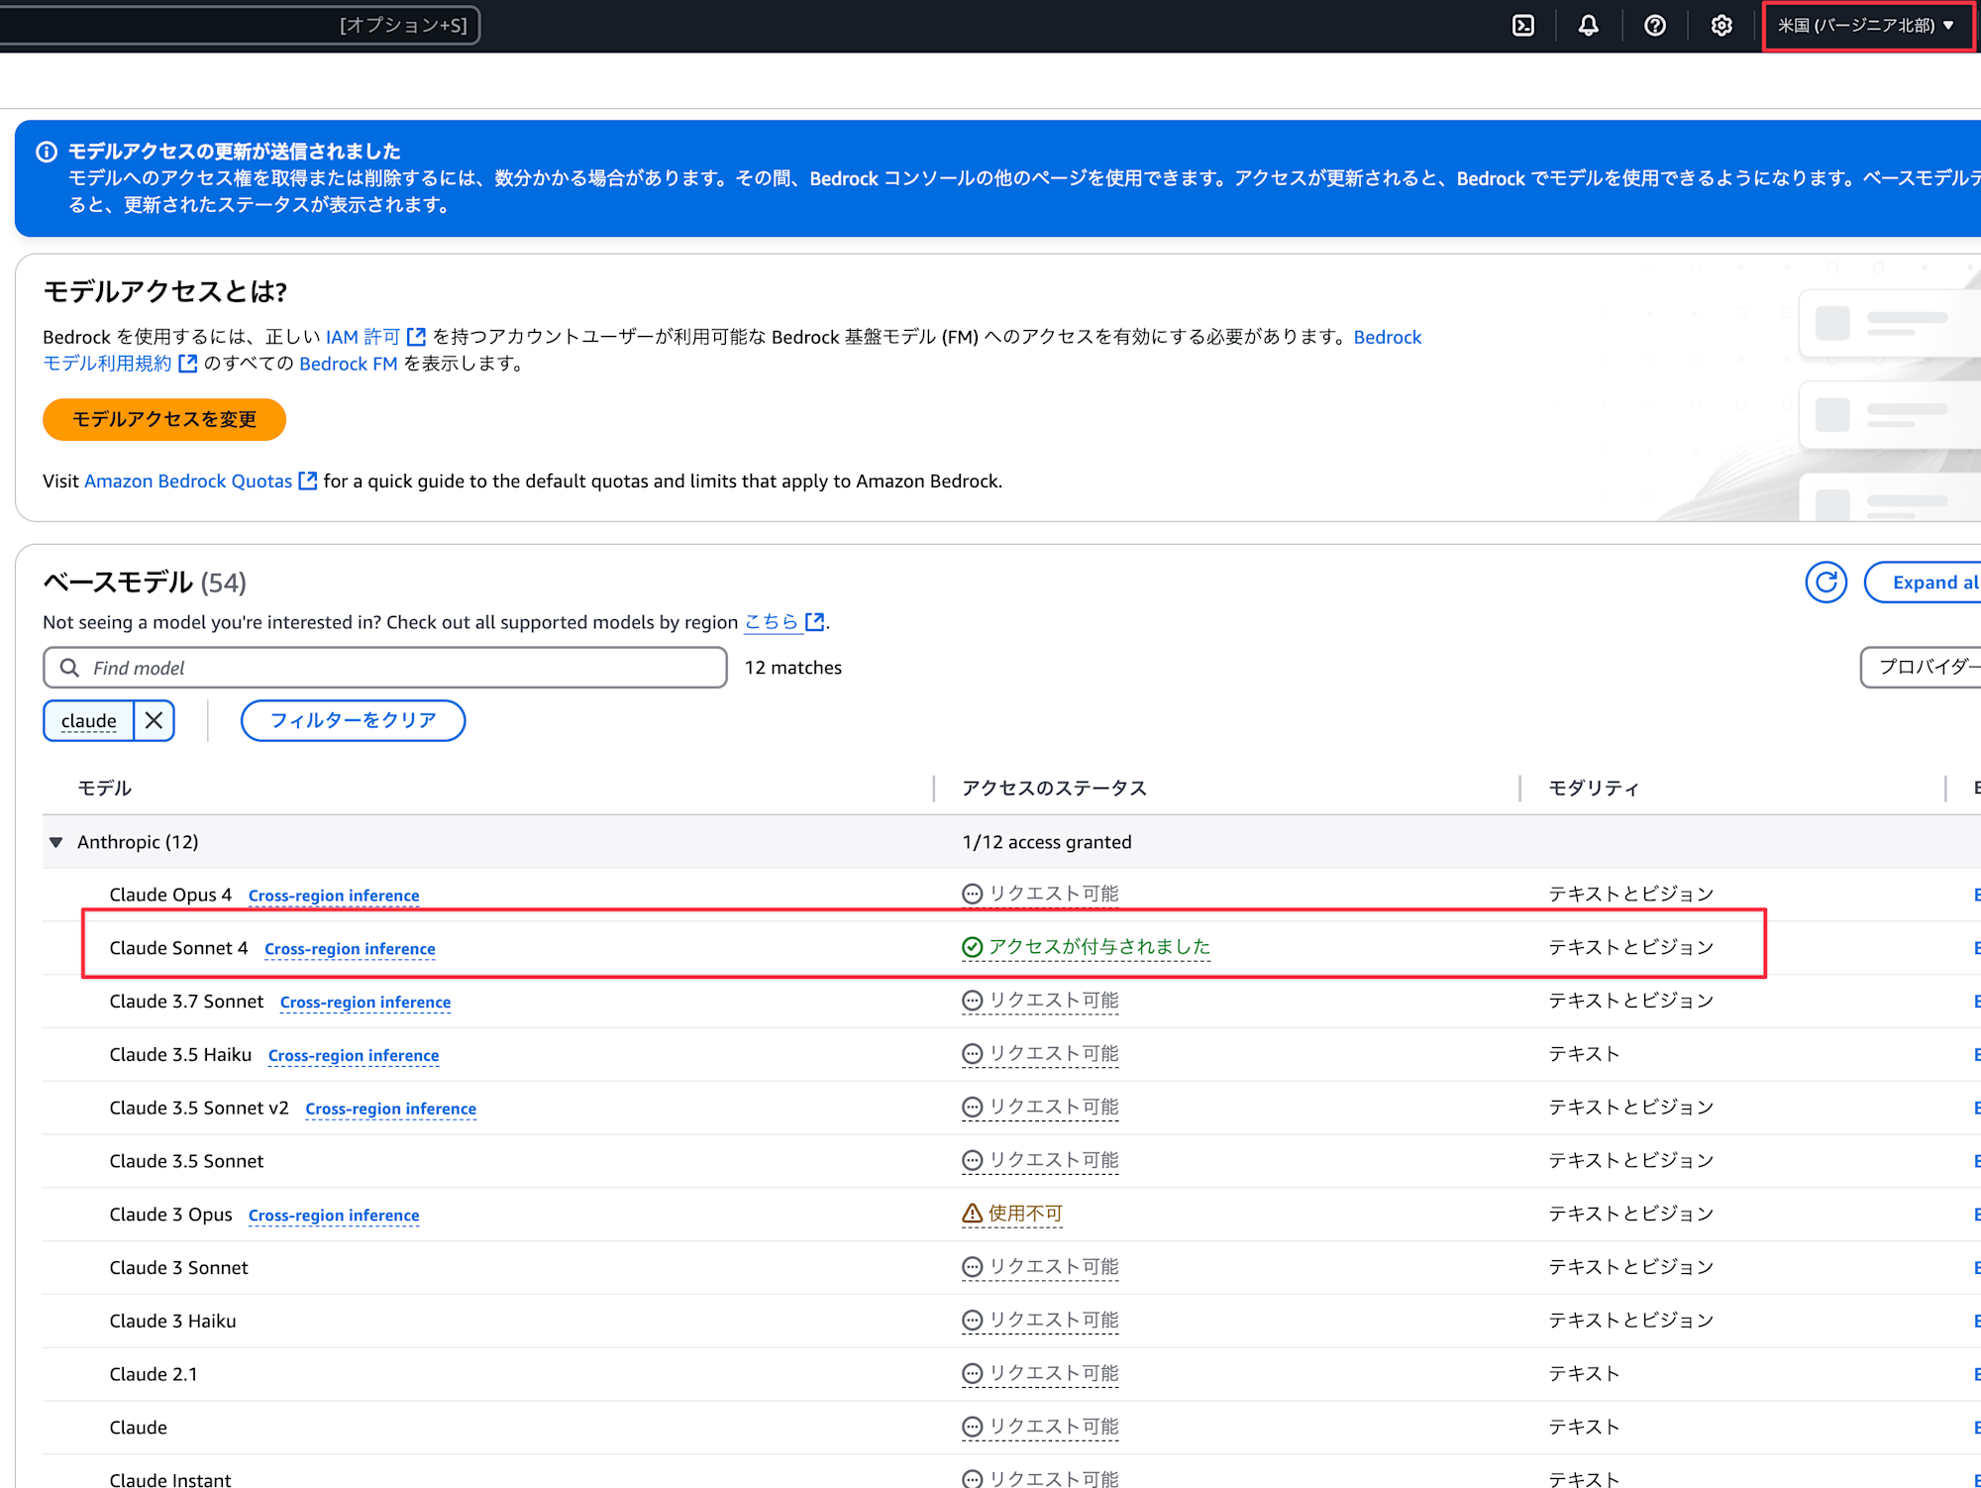Viewport: 1981px width, 1488px height.
Task: Open Cross-region inference for Claude Opus 4
Action: (x=334, y=896)
